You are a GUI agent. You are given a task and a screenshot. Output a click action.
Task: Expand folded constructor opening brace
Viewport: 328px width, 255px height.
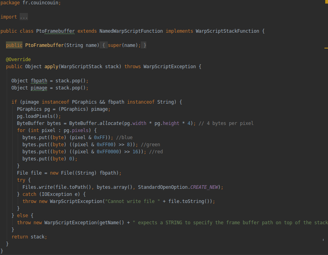click(103, 45)
